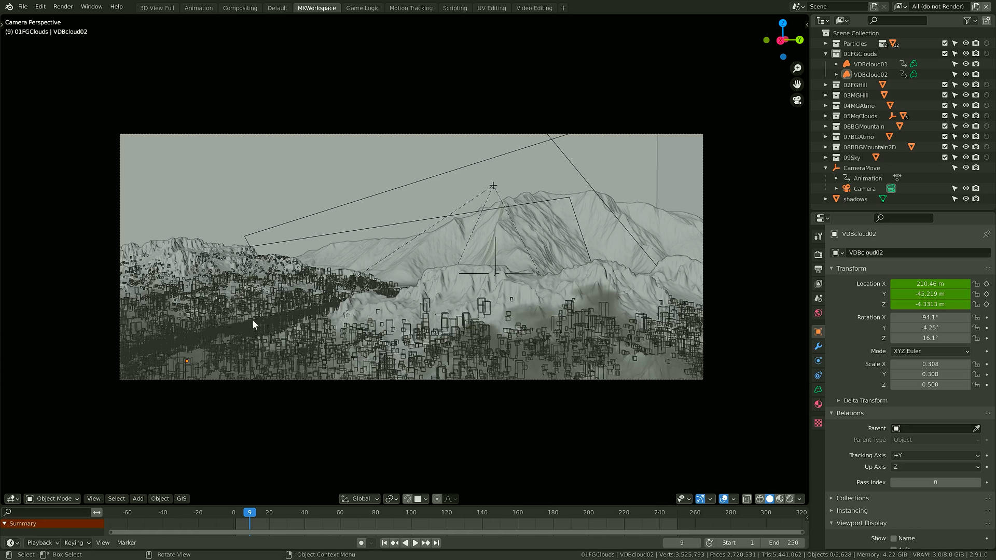The height and width of the screenshot is (560, 996).
Task: Open the Texture properties checker tab
Action: [x=818, y=423]
